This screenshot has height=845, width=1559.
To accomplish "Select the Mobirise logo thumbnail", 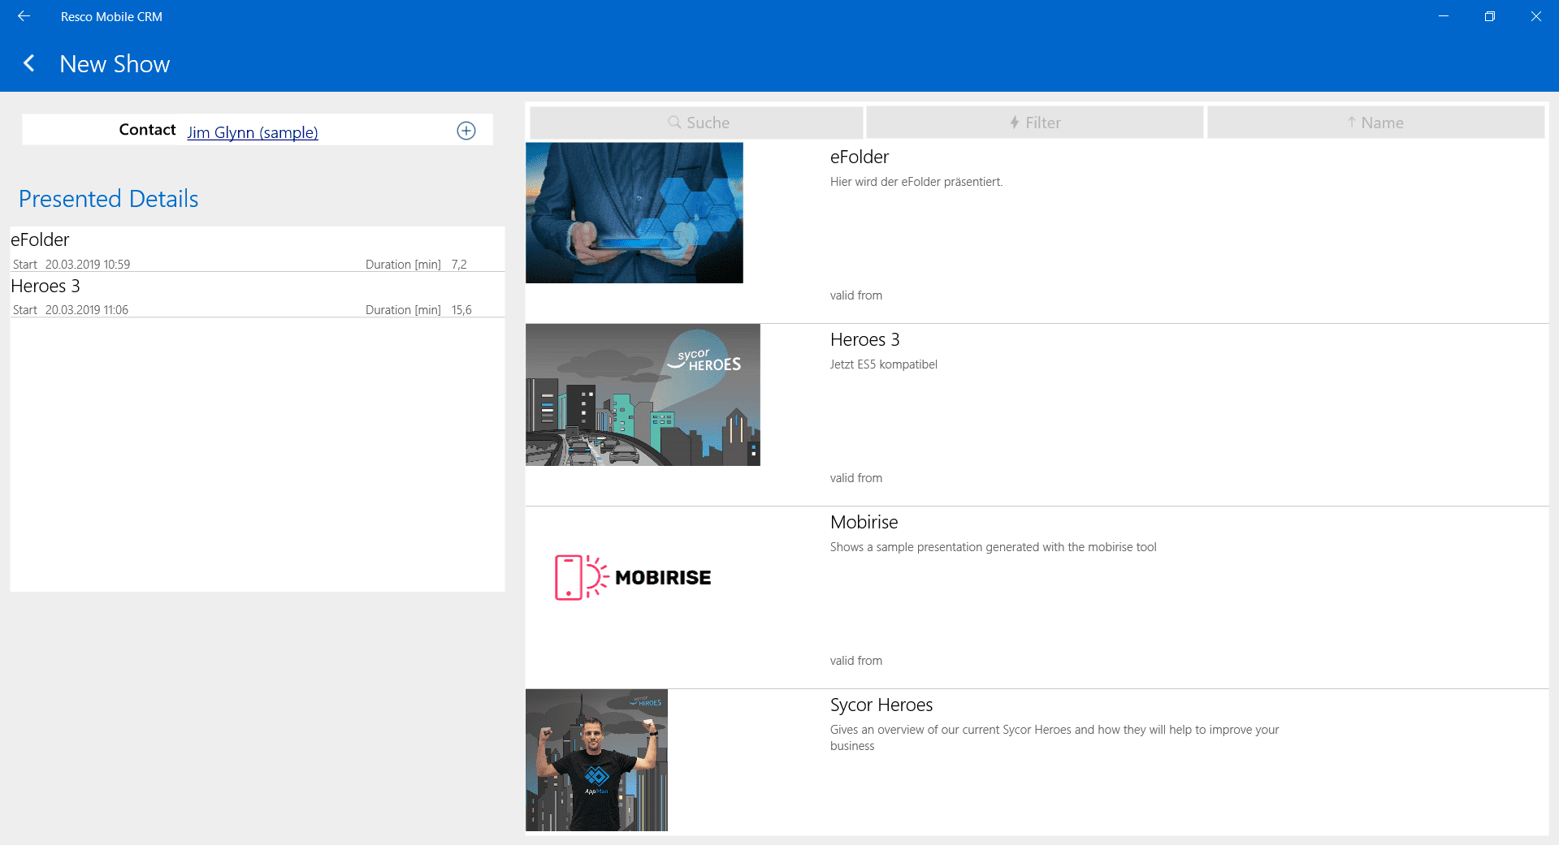I will tap(633, 577).
